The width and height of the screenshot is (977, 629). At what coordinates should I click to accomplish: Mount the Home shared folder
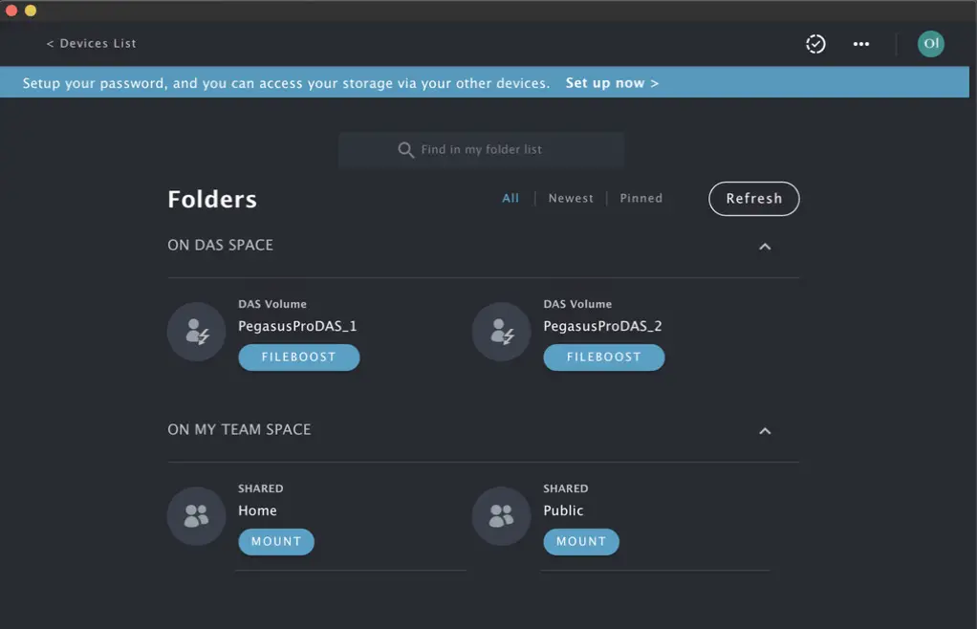pos(276,542)
